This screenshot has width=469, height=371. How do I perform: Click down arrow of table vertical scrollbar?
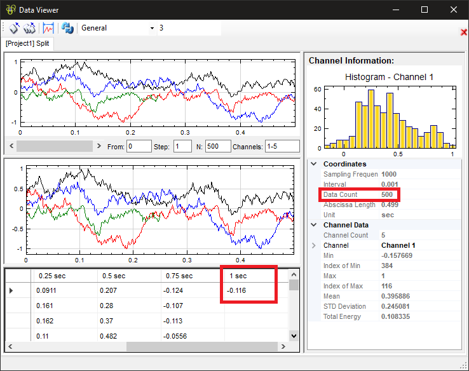[293, 335]
